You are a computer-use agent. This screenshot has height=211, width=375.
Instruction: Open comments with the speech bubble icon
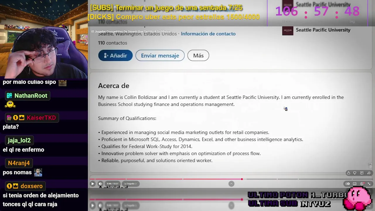tap(362, 173)
